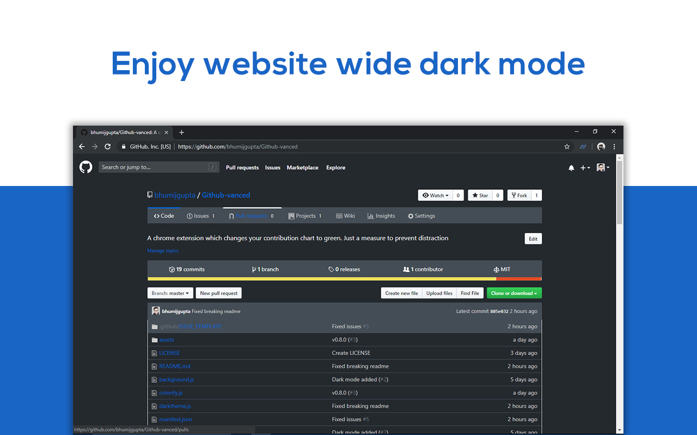The image size is (697, 435).
Task: Open Marketplace in the top nav
Action: pyautogui.click(x=303, y=167)
